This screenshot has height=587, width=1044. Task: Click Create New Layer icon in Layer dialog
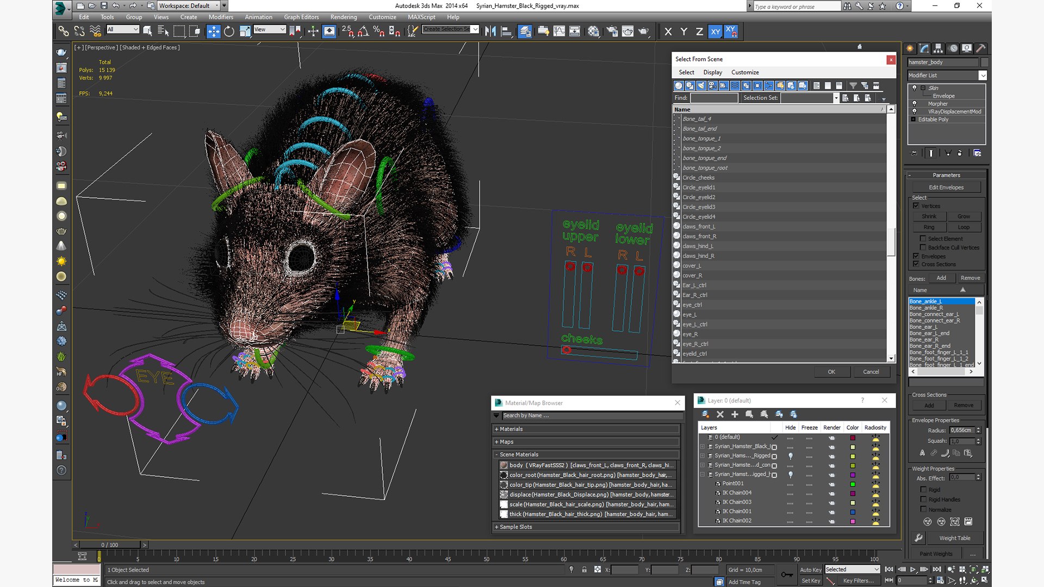(x=705, y=414)
